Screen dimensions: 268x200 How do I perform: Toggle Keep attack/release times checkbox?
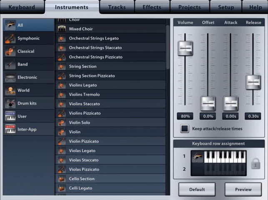point(185,129)
